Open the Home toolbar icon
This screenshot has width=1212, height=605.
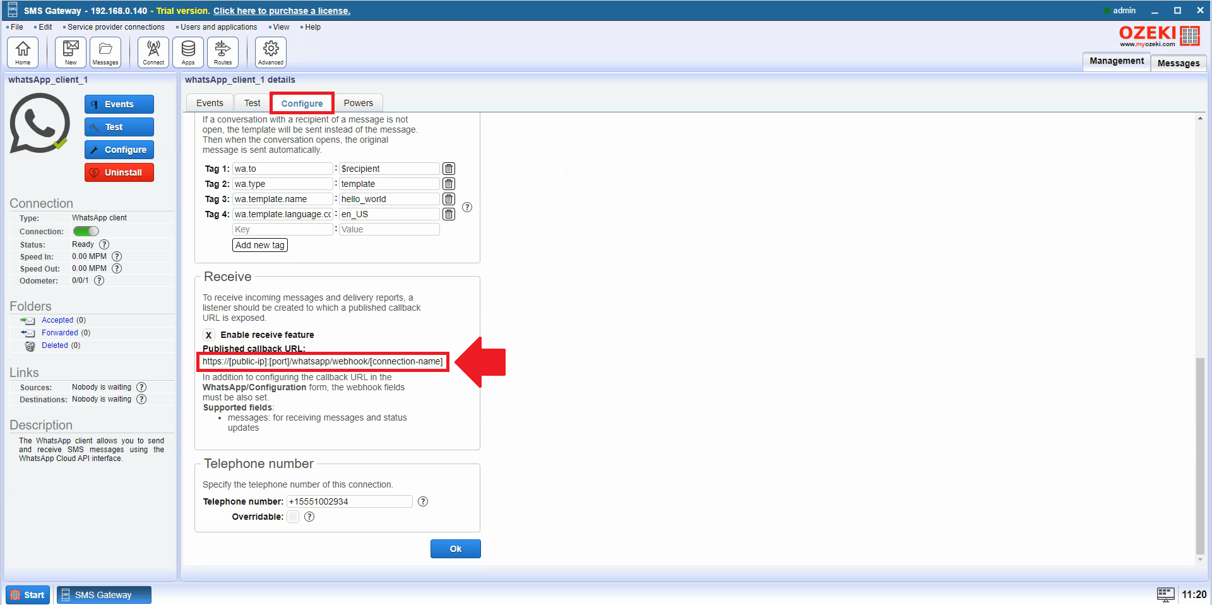click(23, 52)
